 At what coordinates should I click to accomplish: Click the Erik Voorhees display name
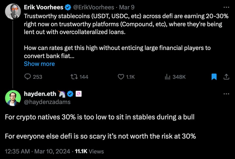[44, 8]
